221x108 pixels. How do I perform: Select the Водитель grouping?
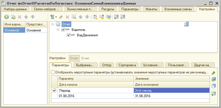point(78,30)
